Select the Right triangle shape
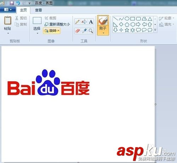177x163 pixels. pos(115,24)
